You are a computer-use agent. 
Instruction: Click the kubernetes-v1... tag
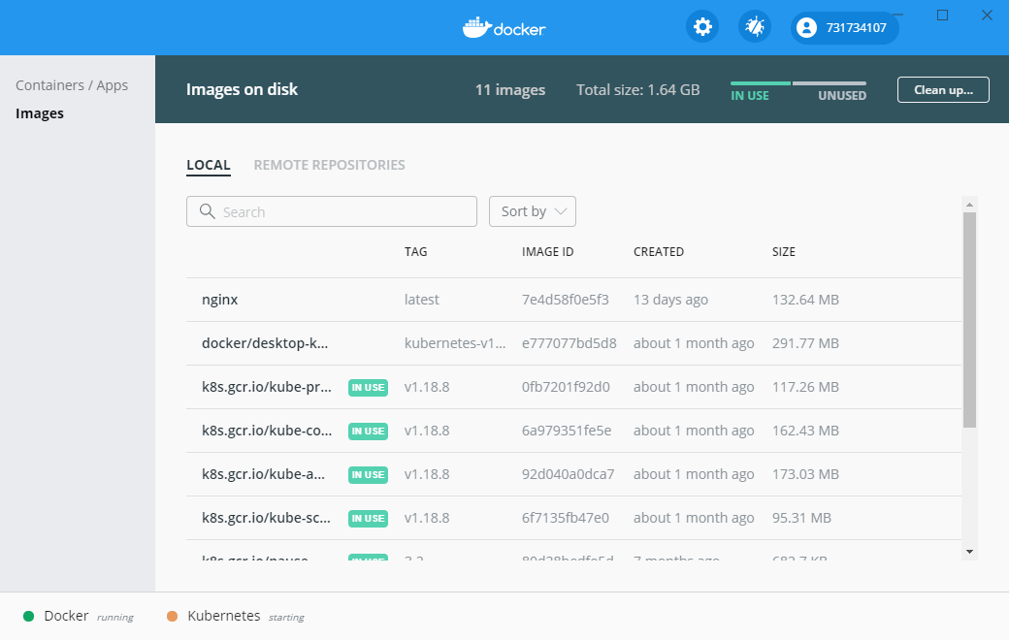pyautogui.click(x=455, y=343)
